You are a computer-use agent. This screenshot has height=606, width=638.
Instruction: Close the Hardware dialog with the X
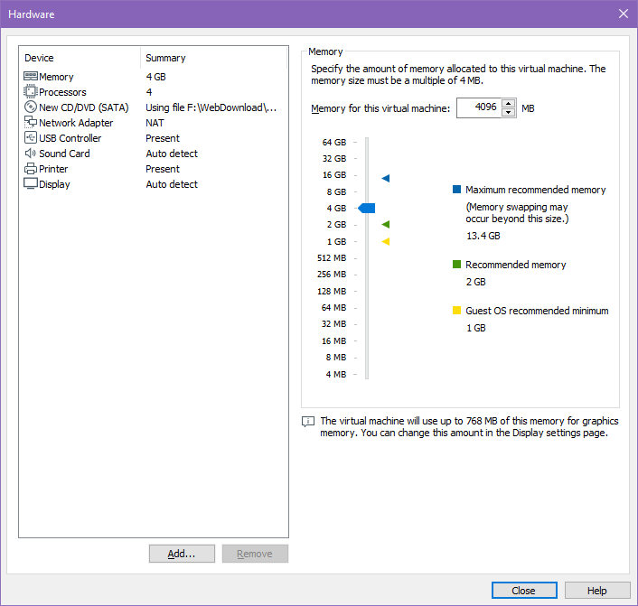(624, 14)
